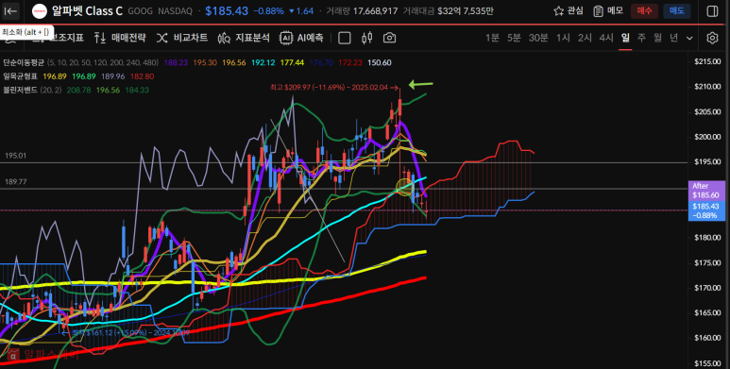This screenshot has height=369, width=730.
Task: Expand more timeframes chevron
Action: pyautogui.click(x=689, y=38)
